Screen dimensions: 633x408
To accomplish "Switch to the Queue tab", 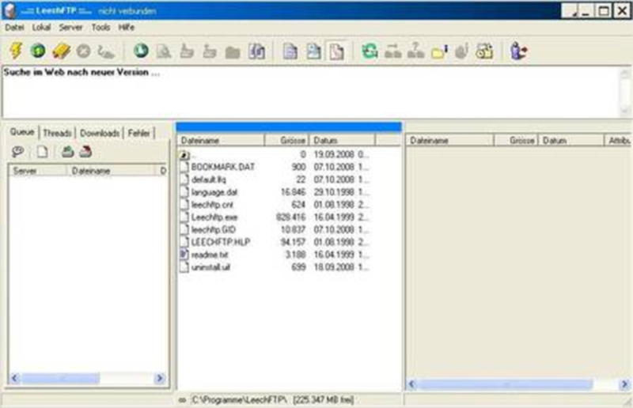I will (x=22, y=132).
